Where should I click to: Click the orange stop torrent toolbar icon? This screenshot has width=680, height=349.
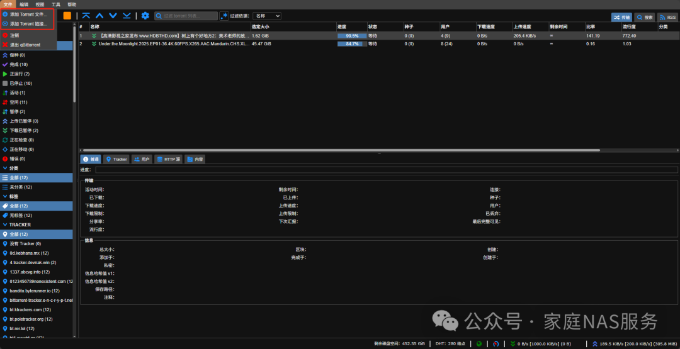(x=67, y=16)
